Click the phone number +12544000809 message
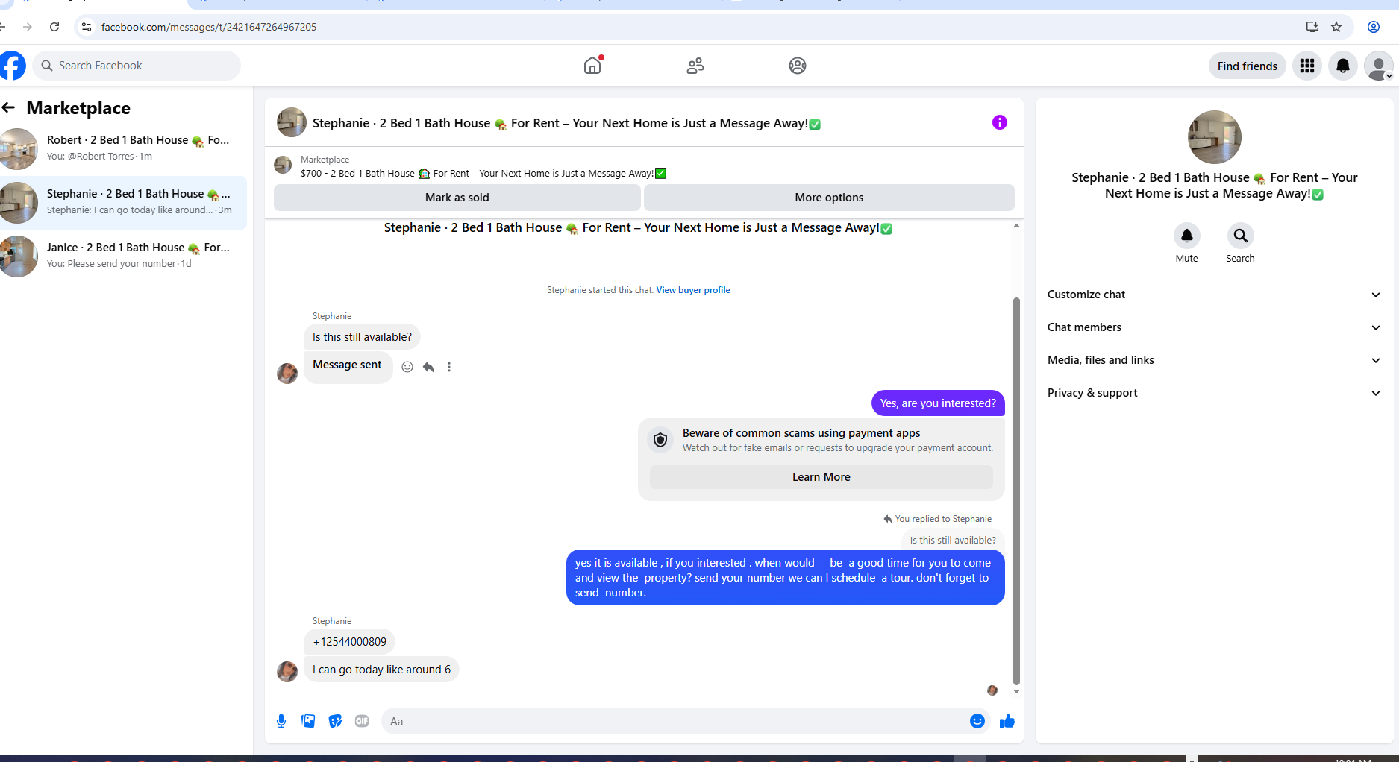 [349, 642]
